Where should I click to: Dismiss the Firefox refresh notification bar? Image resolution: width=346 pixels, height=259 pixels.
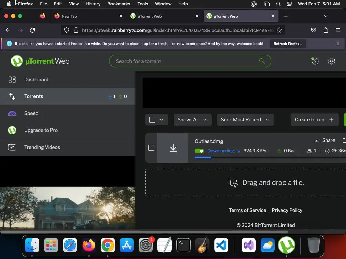click(x=338, y=44)
